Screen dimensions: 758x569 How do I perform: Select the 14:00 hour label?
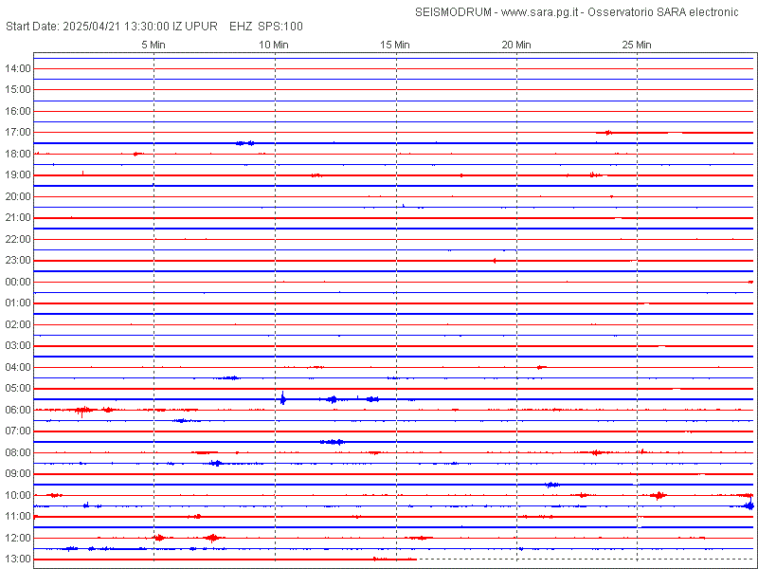coord(18,68)
